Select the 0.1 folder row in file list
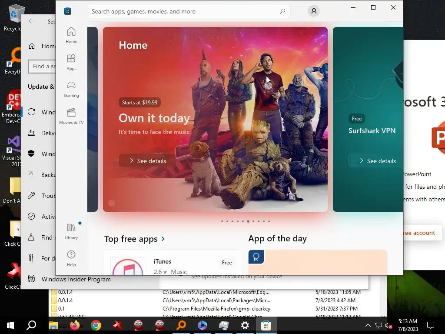 (217, 309)
